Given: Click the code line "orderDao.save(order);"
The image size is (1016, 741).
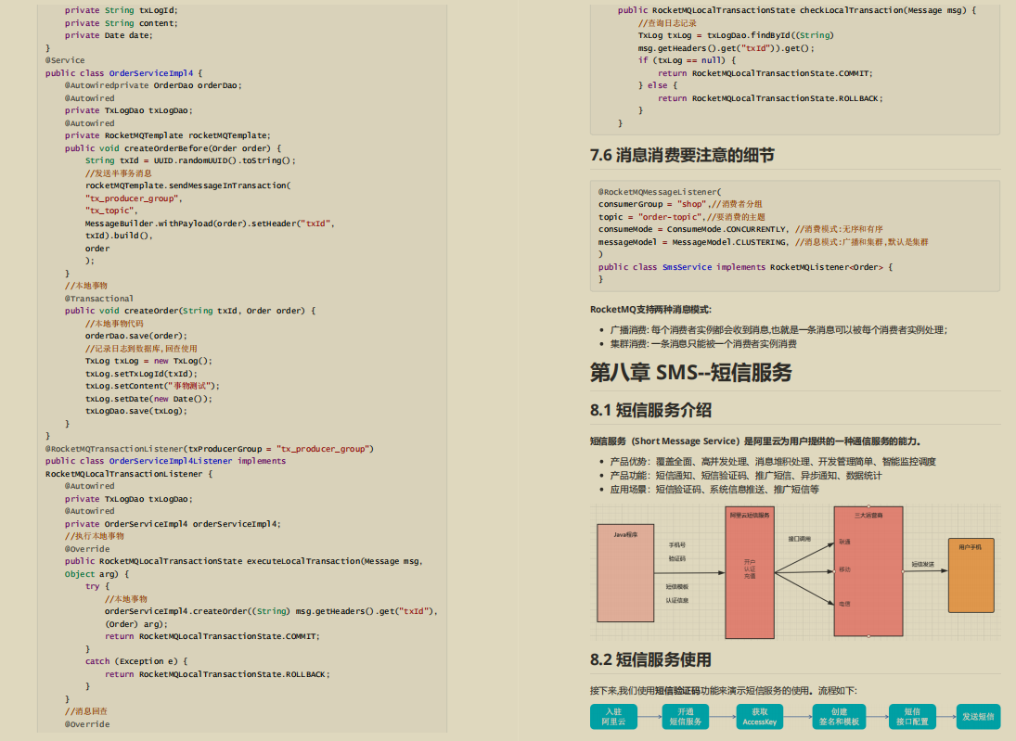Looking at the screenshot, I should point(136,336).
